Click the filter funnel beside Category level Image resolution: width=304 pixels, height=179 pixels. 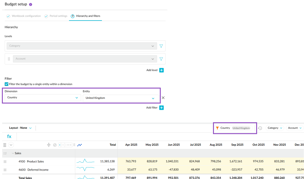[x=161, y=46]
